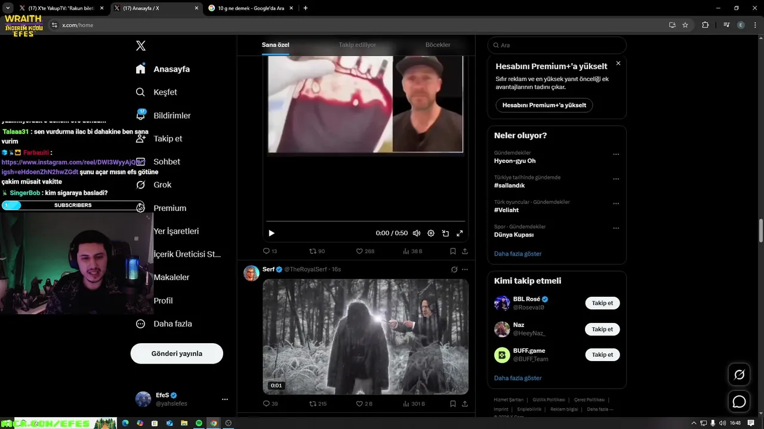Switch to Google search browser tab

tap(250, 8)
